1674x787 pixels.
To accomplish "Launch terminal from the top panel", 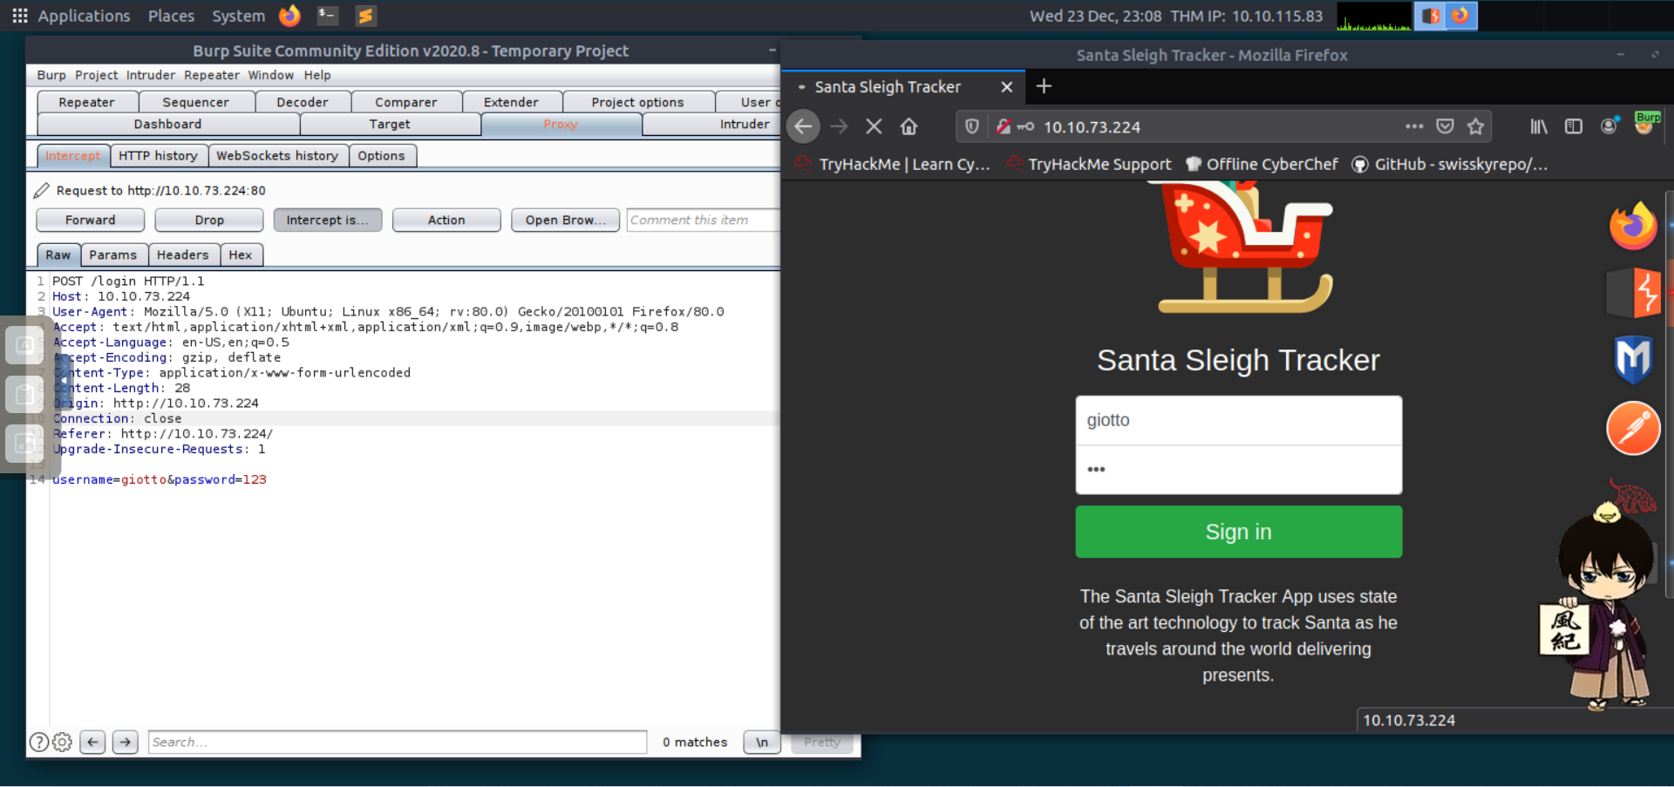I will (x=328, y=16).
